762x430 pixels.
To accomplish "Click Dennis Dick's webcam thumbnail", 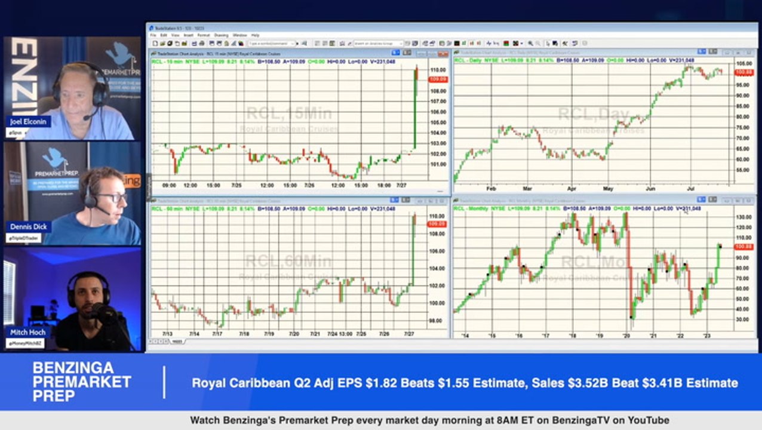I will tap(72, 193).
